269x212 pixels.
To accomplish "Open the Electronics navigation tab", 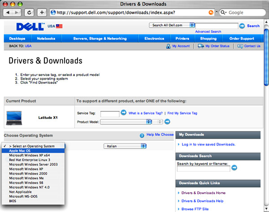I will pos(154,38).
